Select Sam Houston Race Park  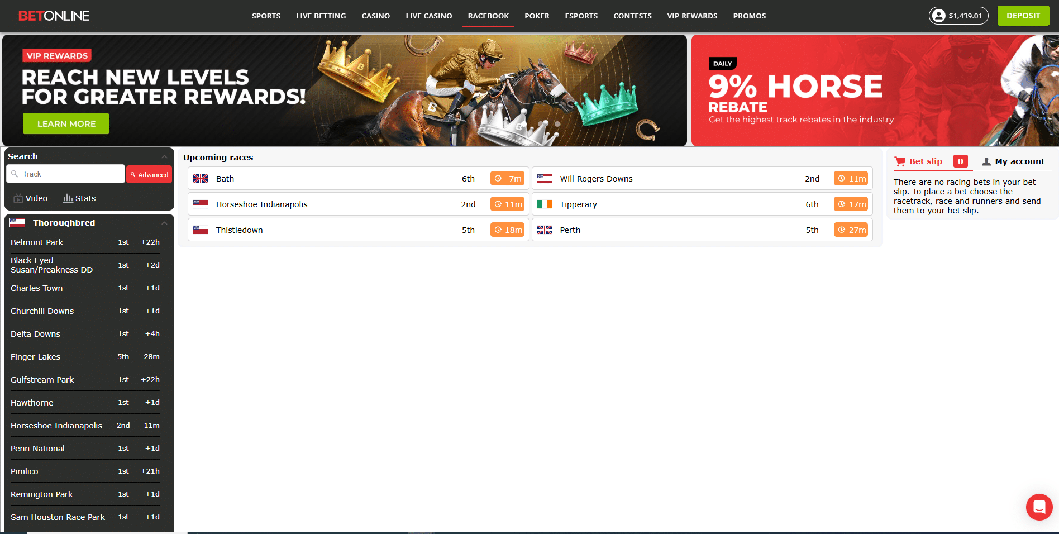pos(85,517)
